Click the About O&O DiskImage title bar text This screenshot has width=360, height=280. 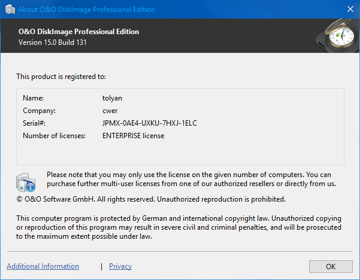click(x=86, y=10)
